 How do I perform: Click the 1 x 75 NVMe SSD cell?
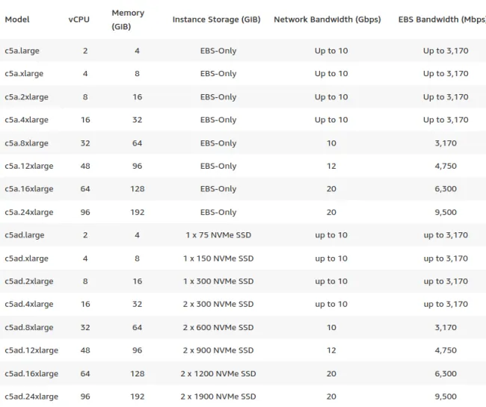coord(218,235)
